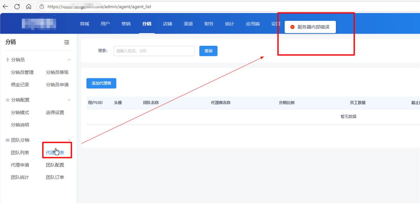Click the 团队分销 section icon

tap(8, 140)
